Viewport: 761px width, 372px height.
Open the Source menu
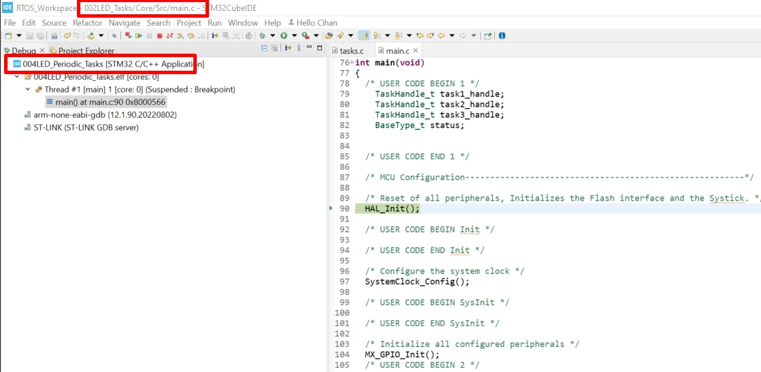54,23
